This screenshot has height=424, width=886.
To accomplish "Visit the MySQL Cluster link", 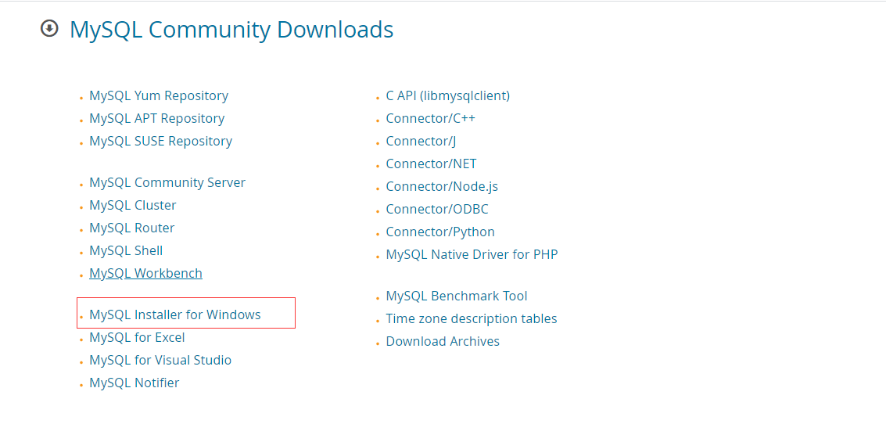I will [x=133, y=205].
